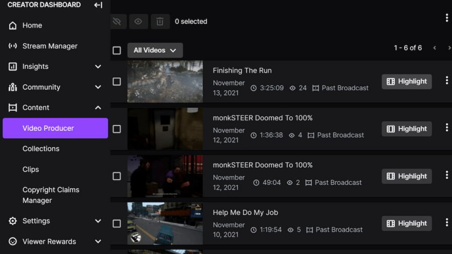The height and width of the screenshot is (254, 452).
Task: Click the publish eye icon in toolbar
Action: [x=139, y=21]
